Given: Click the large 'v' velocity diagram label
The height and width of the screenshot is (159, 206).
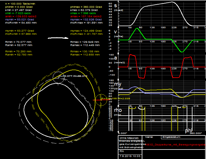Looking at the screenshot, I should [116, 32].
